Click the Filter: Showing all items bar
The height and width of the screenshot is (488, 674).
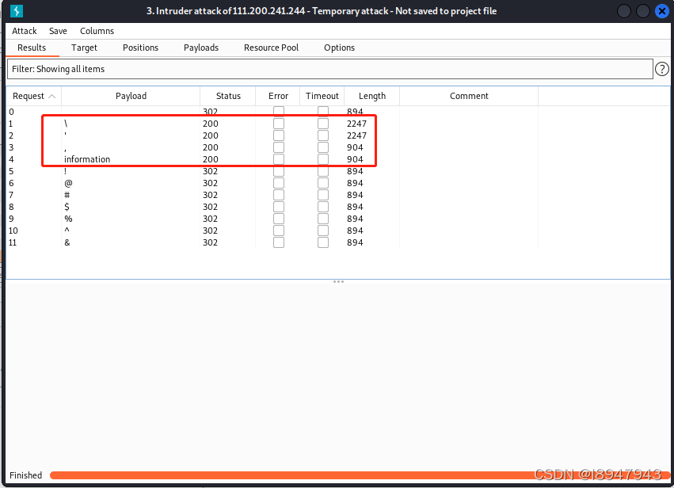point(330,69)
